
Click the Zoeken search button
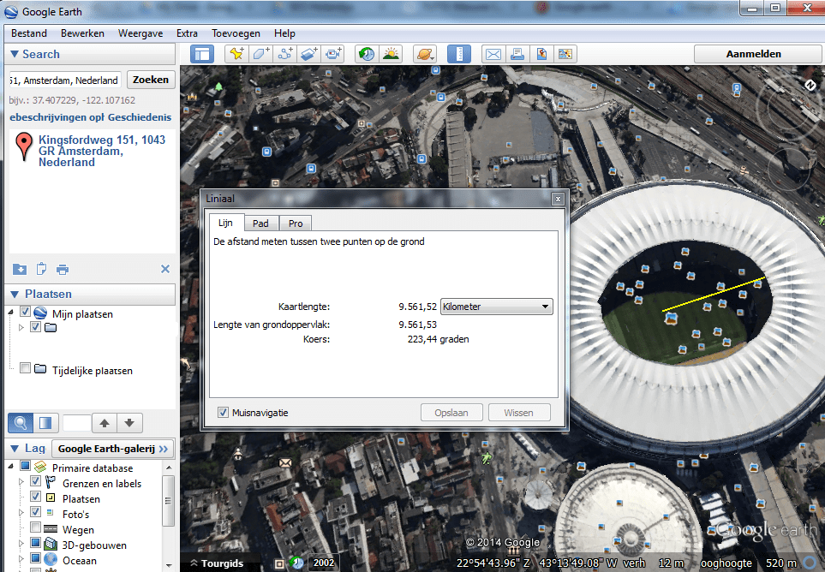pos(151,80)
